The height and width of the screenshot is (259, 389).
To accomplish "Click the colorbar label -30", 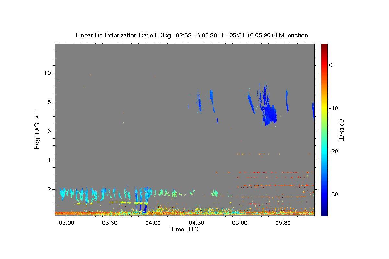I will click(334, 194).
